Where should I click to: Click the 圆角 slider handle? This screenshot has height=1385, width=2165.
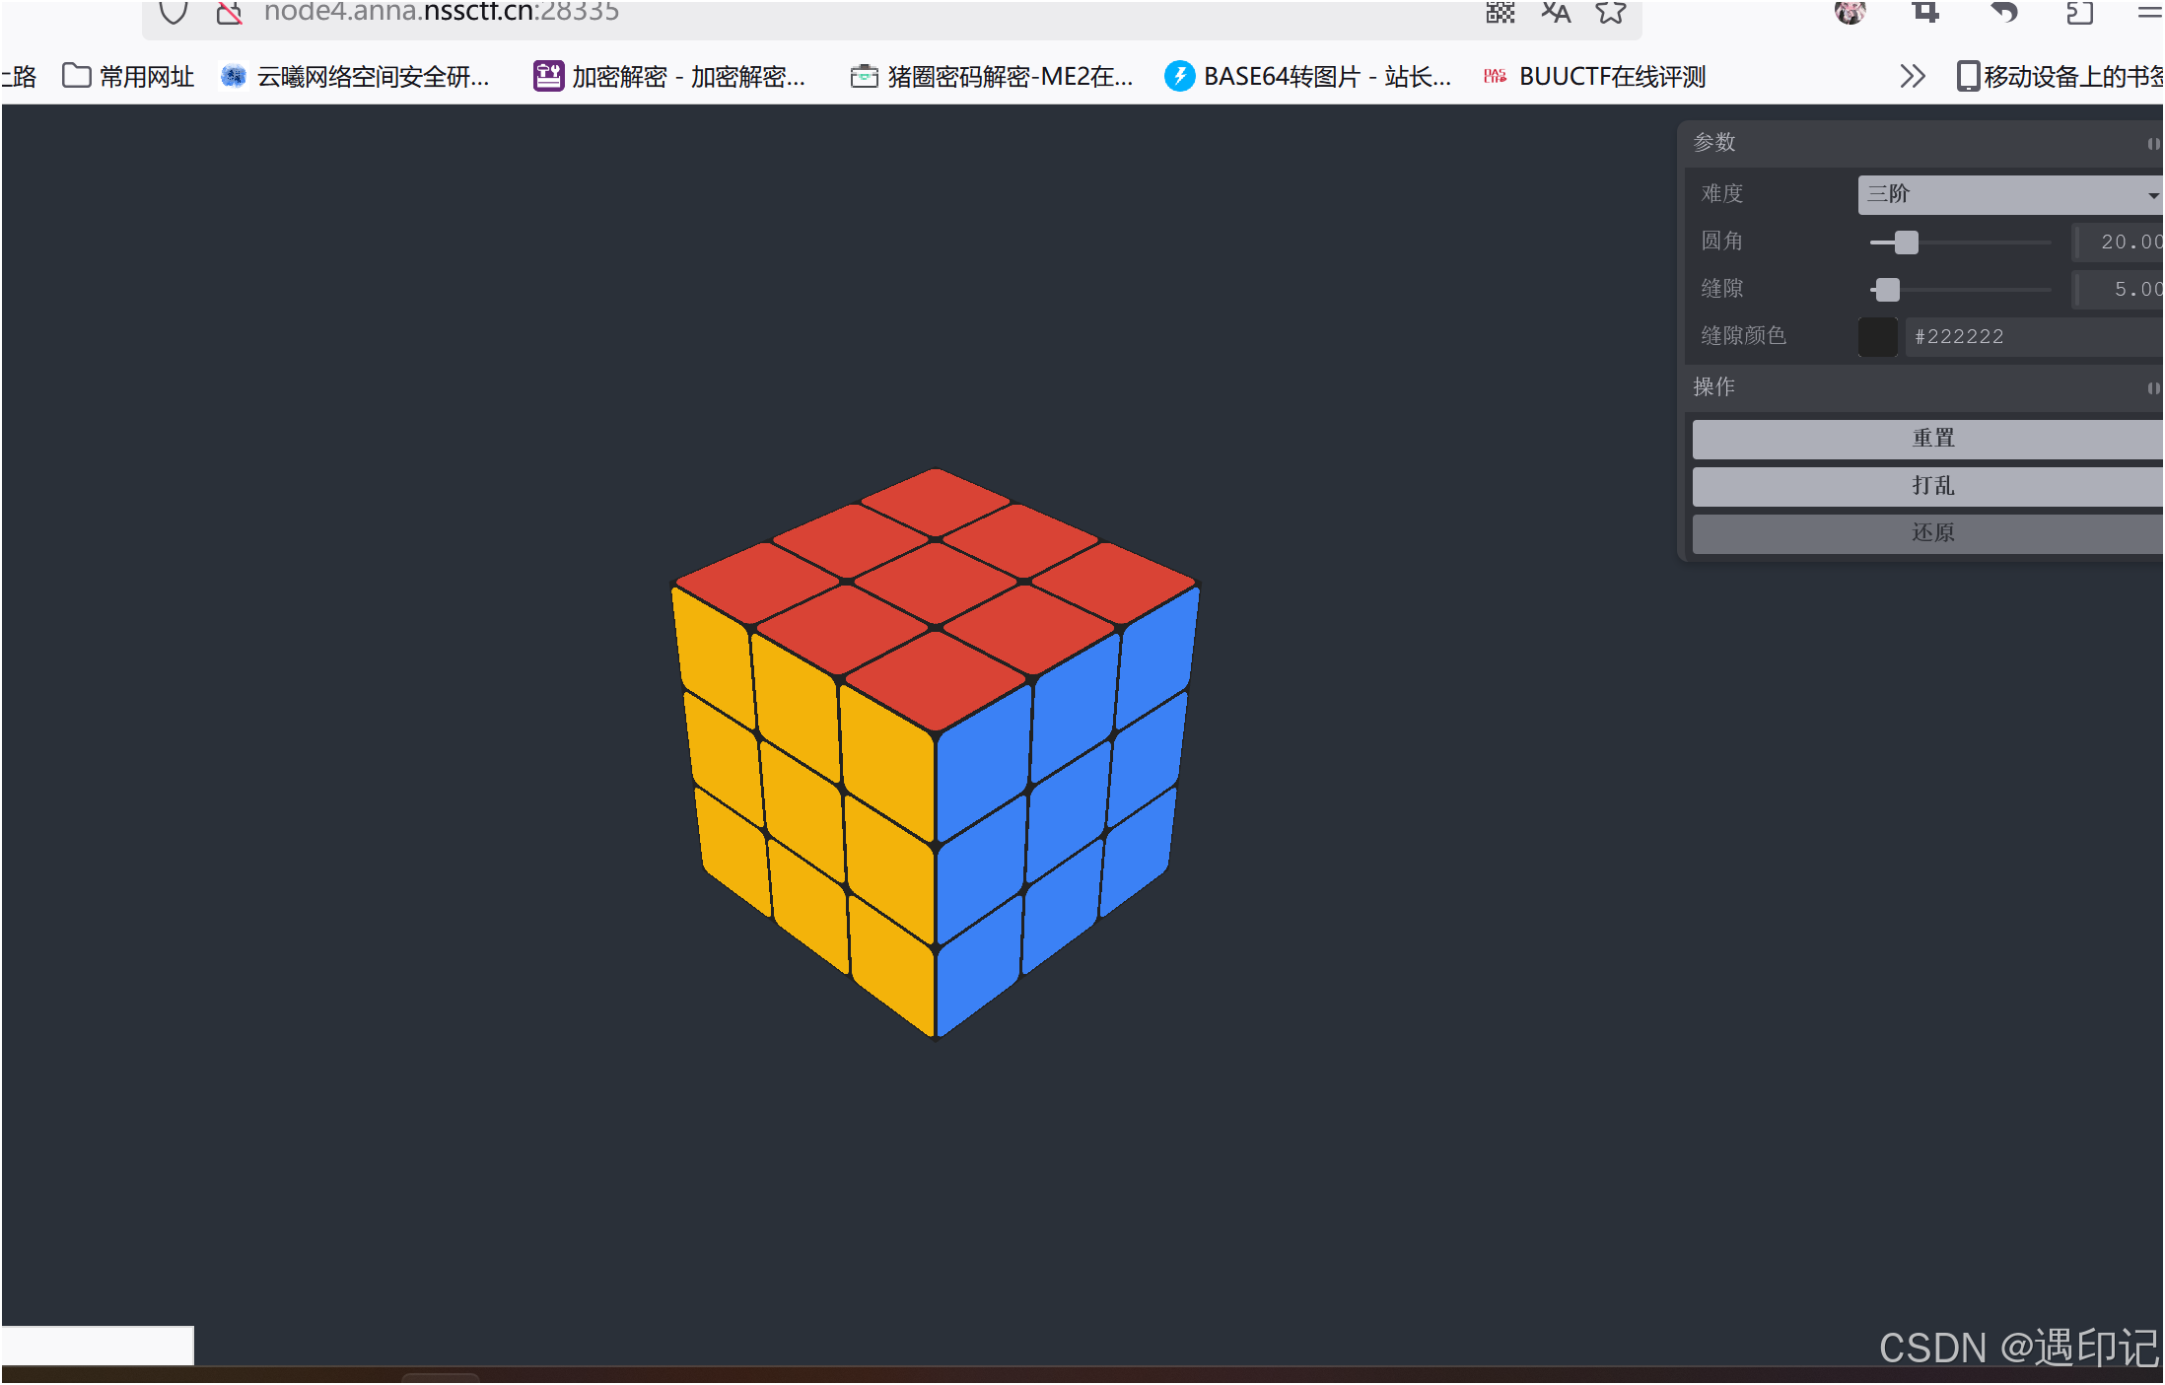1906,242
